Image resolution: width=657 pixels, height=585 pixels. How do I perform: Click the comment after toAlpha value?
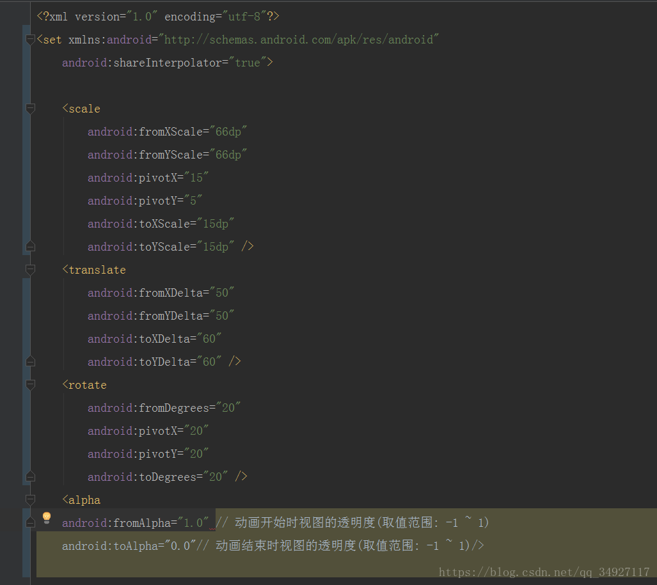pos(333,545)
